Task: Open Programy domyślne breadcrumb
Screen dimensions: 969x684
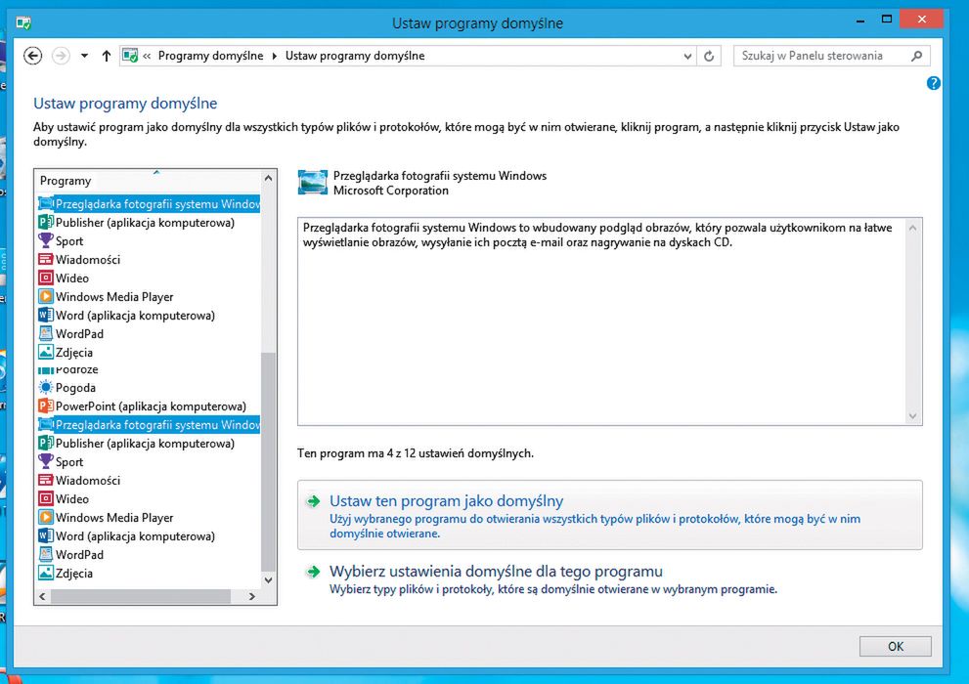Action: click(x=211, y=56)
